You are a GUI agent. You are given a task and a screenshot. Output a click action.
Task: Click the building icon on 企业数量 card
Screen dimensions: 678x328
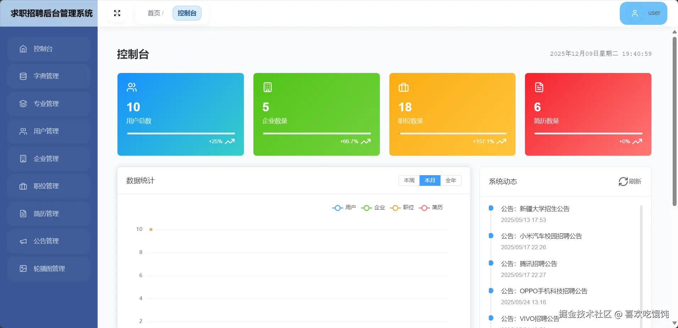point(268,87)
